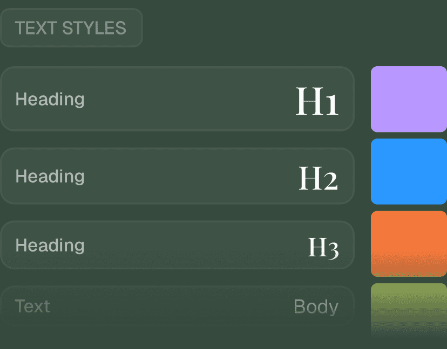The width and height of the screenshot is (447, 349).
Task: Choose the Heading H2 text style row
Action: click(x=177, y=176)
